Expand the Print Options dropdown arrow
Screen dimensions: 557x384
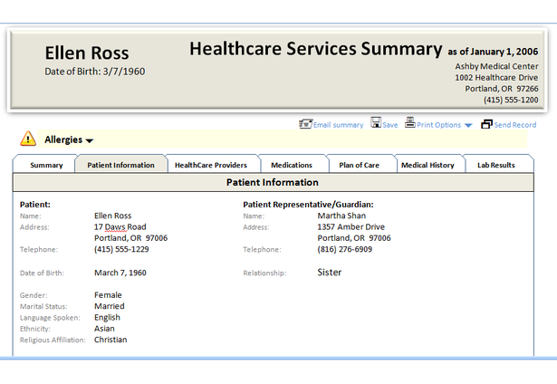(x=468, y=125)
